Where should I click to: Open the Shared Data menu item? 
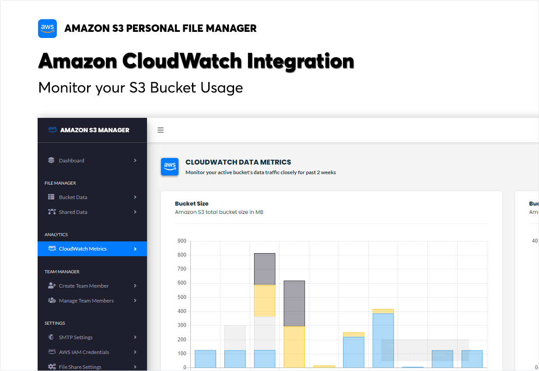click(92, 212)
